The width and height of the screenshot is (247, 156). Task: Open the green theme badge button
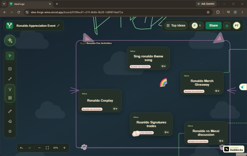tap(227, 26)
